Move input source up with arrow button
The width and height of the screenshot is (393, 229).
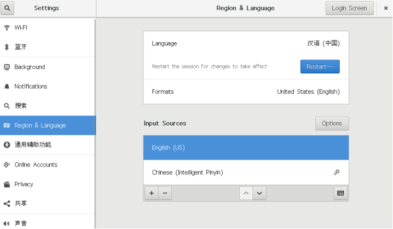pyautogui.click(x=246, y=193)
